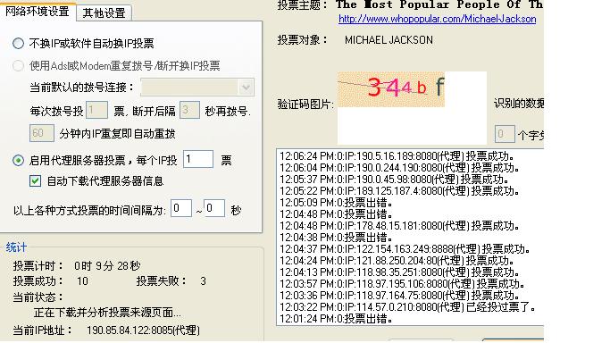Click the 个字 character count field

505,134
